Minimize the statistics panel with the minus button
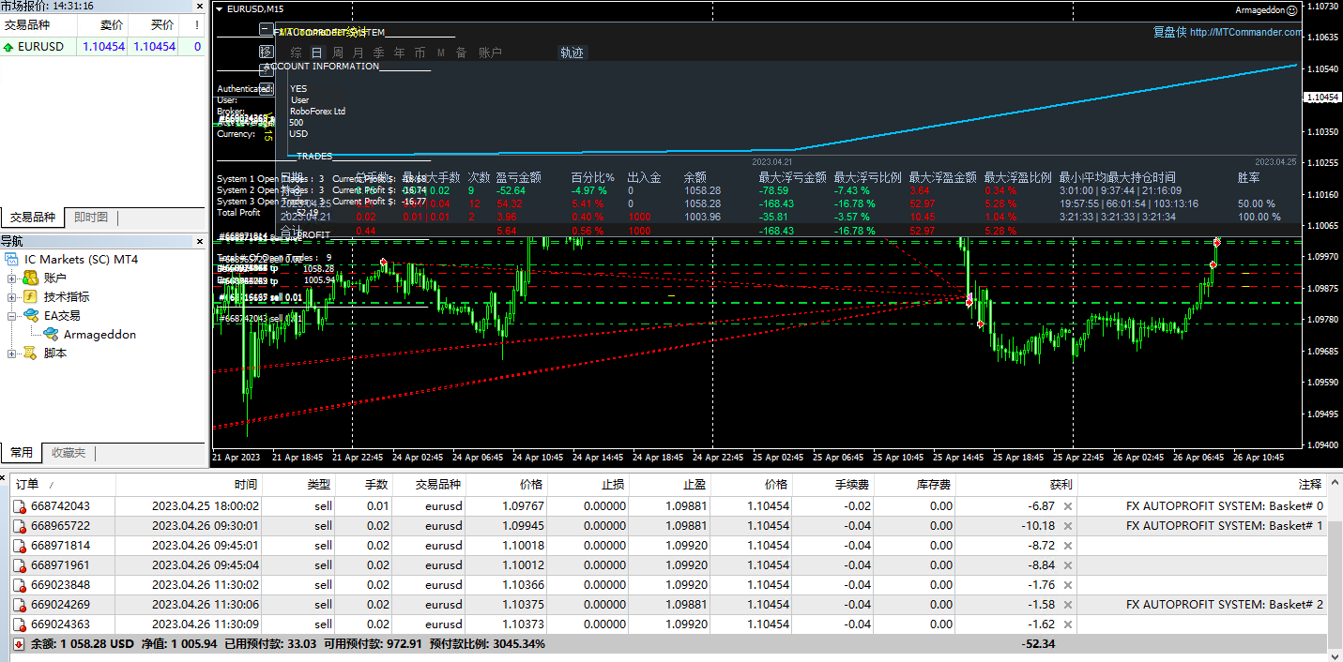The image size is (1343, 662). [266, 30]
